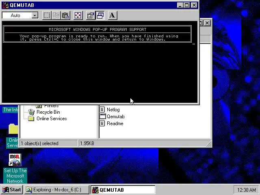Image resolution: width=260 pixels, height=195 pixels.
Task: Select Set Up The Microsoft Network icon
Action: coord(15,168)
